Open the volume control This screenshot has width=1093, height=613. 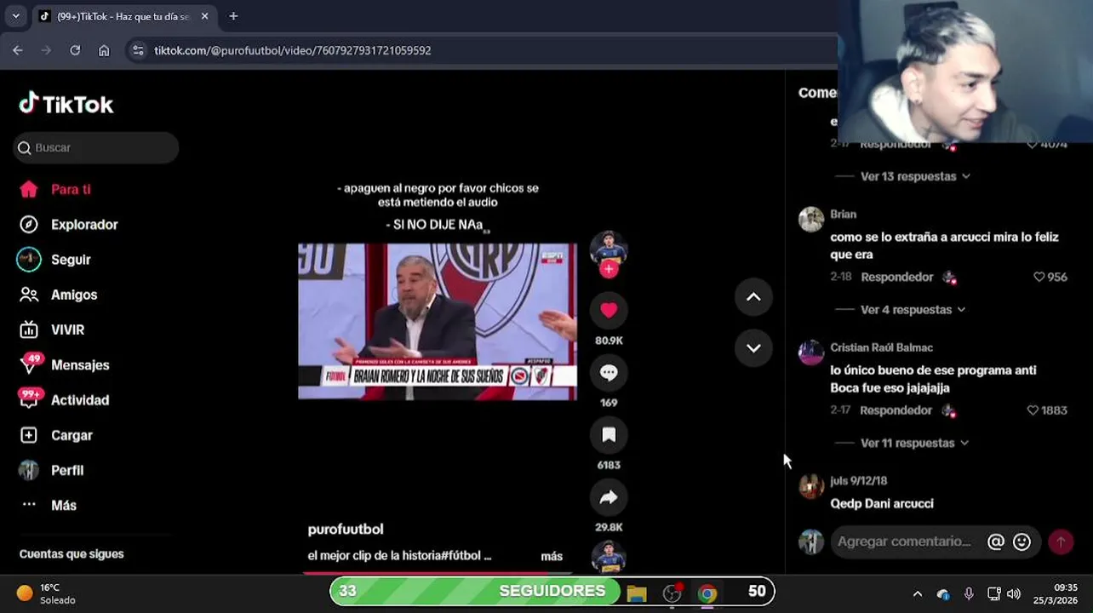click(x=1013, y=593)
